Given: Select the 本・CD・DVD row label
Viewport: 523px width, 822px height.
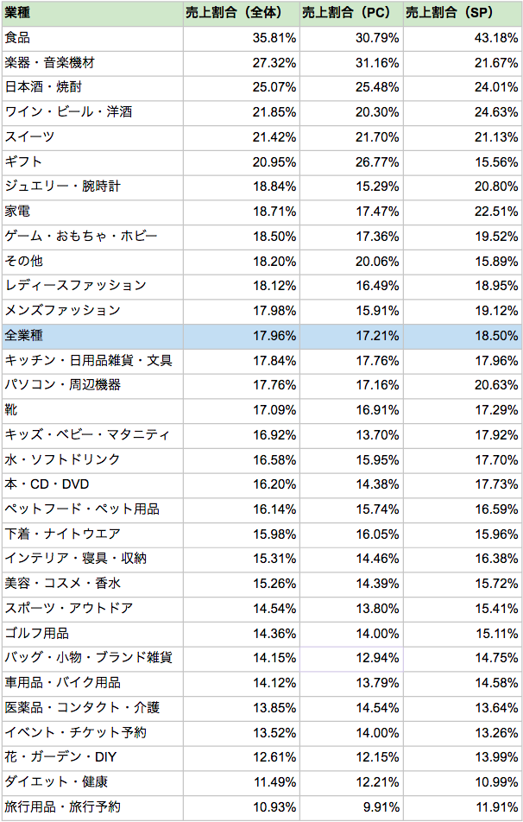Looking at the screenshot, I should point(92,485).
